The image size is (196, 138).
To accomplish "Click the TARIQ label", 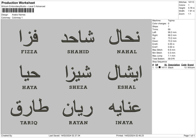I will pyautogui.click(x=29, y=123).
